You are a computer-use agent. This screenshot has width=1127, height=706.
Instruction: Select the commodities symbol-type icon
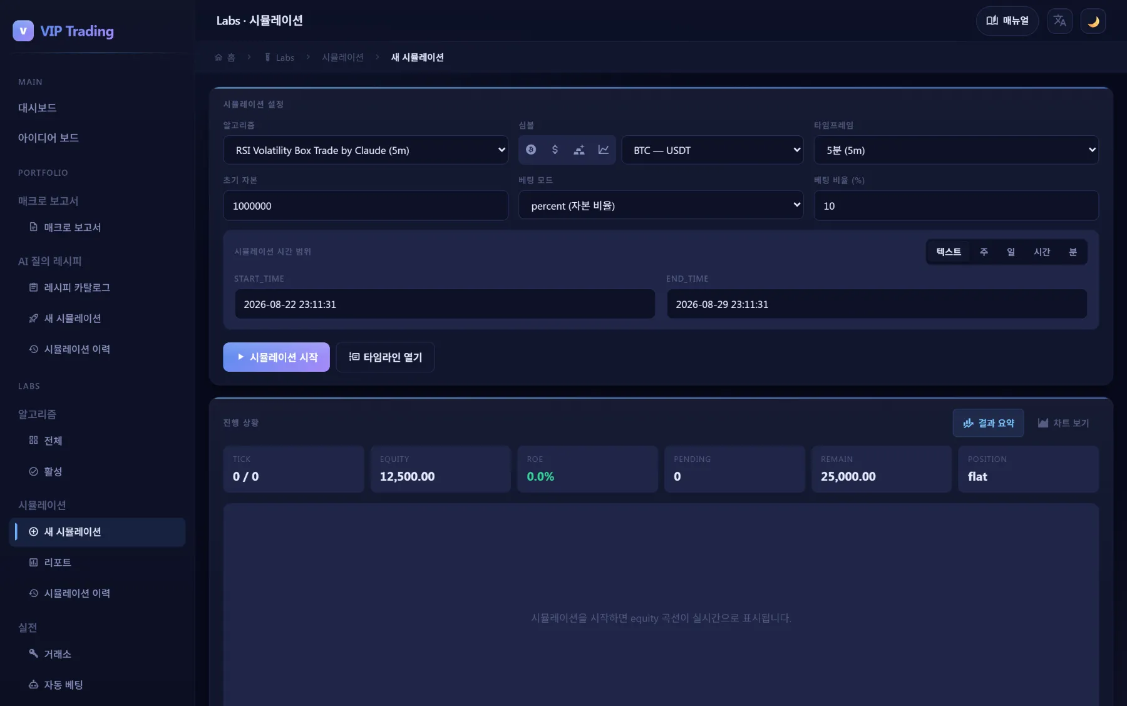(579, 150)
